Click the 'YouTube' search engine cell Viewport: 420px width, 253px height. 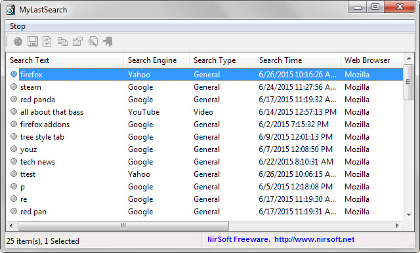click(144, 112)
